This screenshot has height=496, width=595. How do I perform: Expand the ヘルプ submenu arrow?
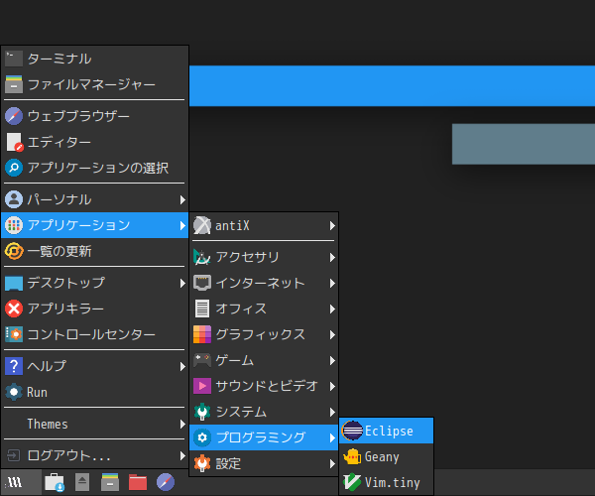click(182, 367)
